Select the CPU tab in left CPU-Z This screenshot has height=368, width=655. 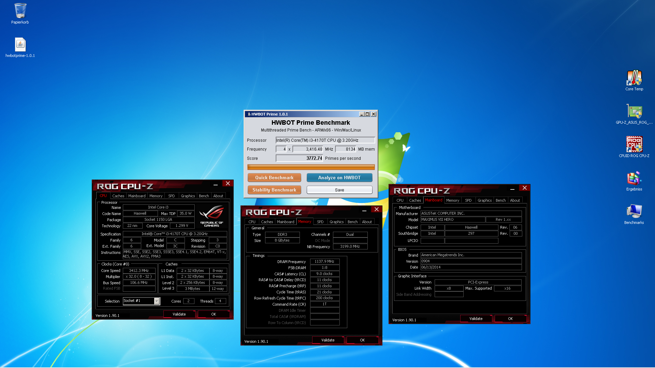click(x=103, y=196)
